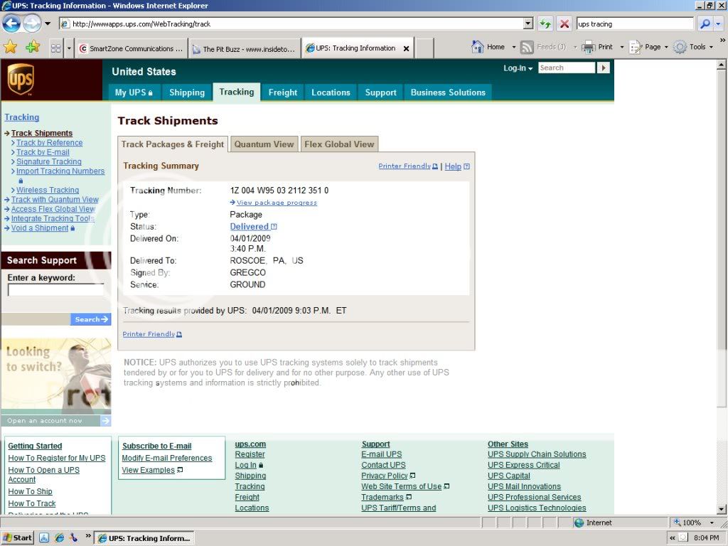The width and height of the screenshot is (728, 546).
Task: Expand hidden system tray icons chevron
Action: 672,538
